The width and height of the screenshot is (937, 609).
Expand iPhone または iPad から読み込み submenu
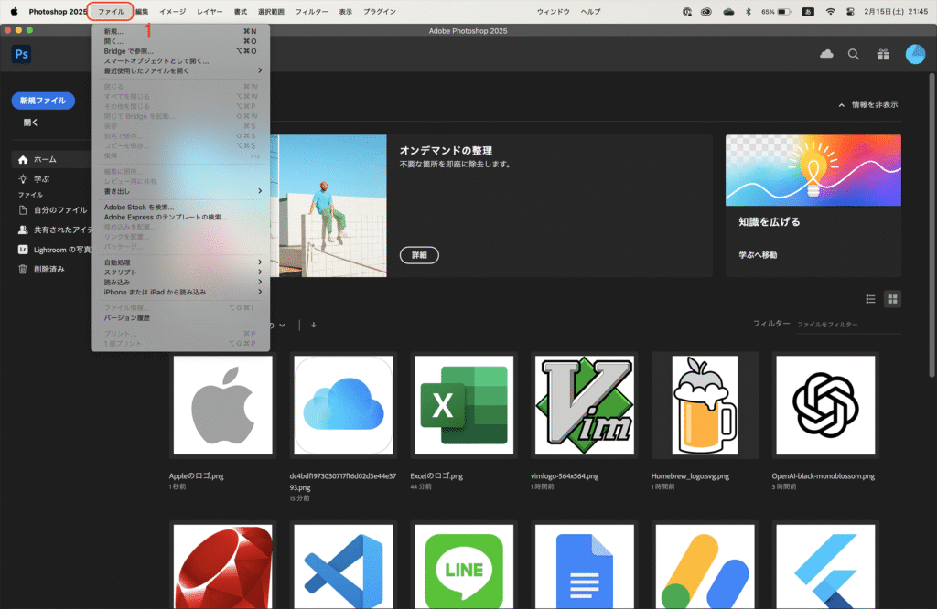(180, 292)
